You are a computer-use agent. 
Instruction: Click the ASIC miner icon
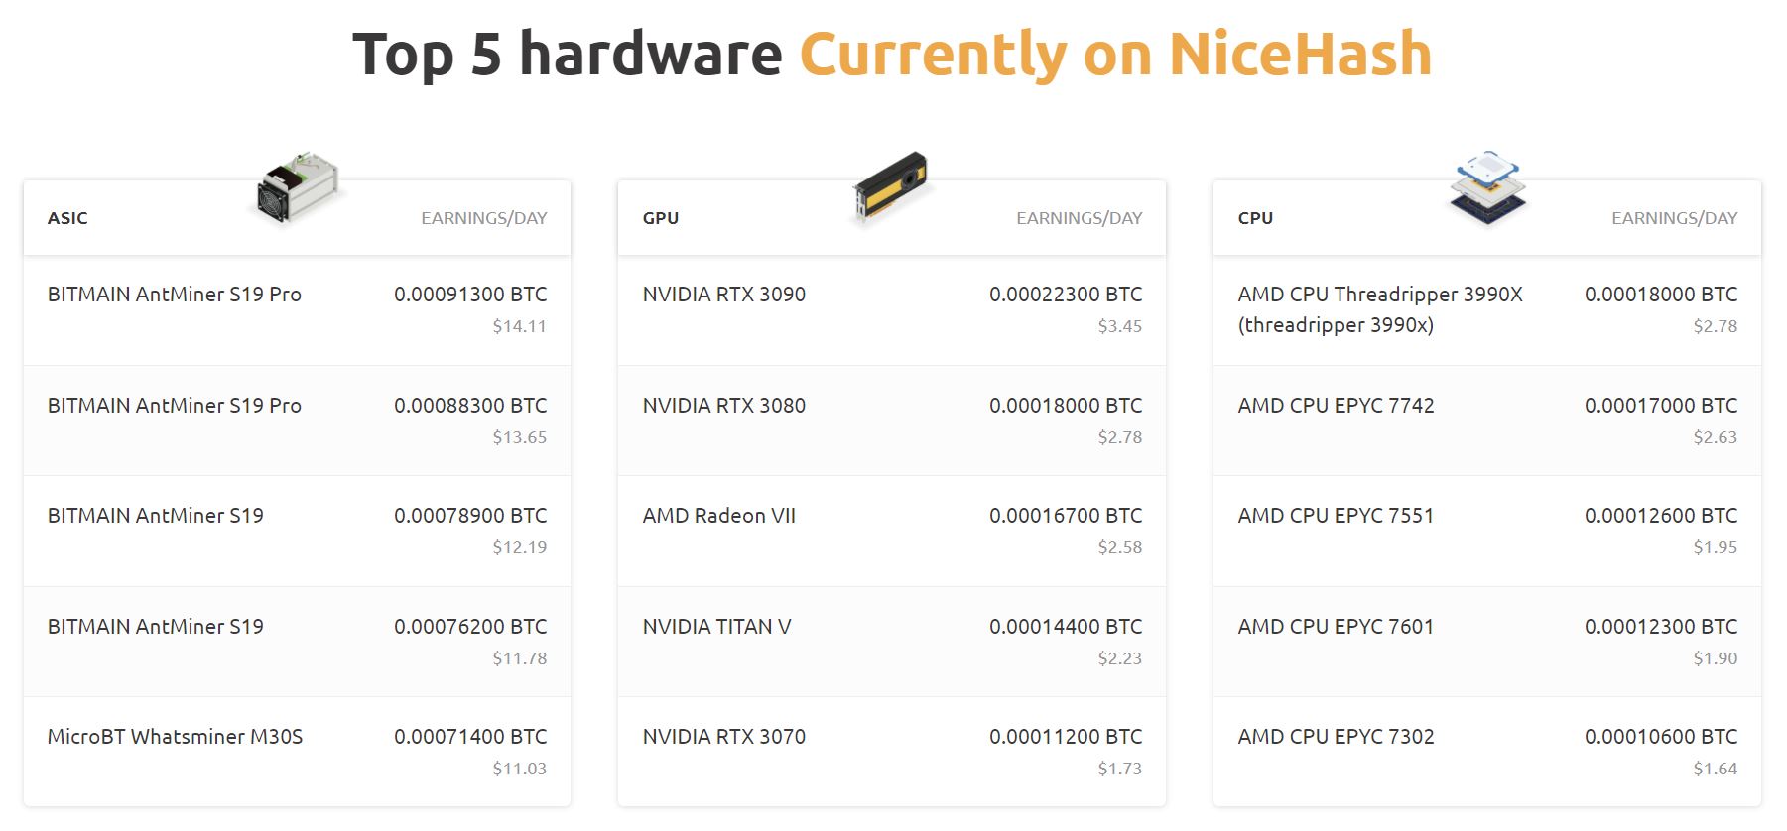coord(297,187)
